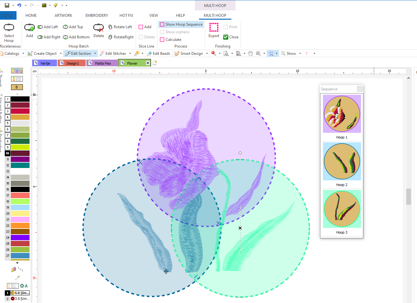Screen dimensions: 417x303
Task: Click Edit Beads button
Action: click(158, 54)
